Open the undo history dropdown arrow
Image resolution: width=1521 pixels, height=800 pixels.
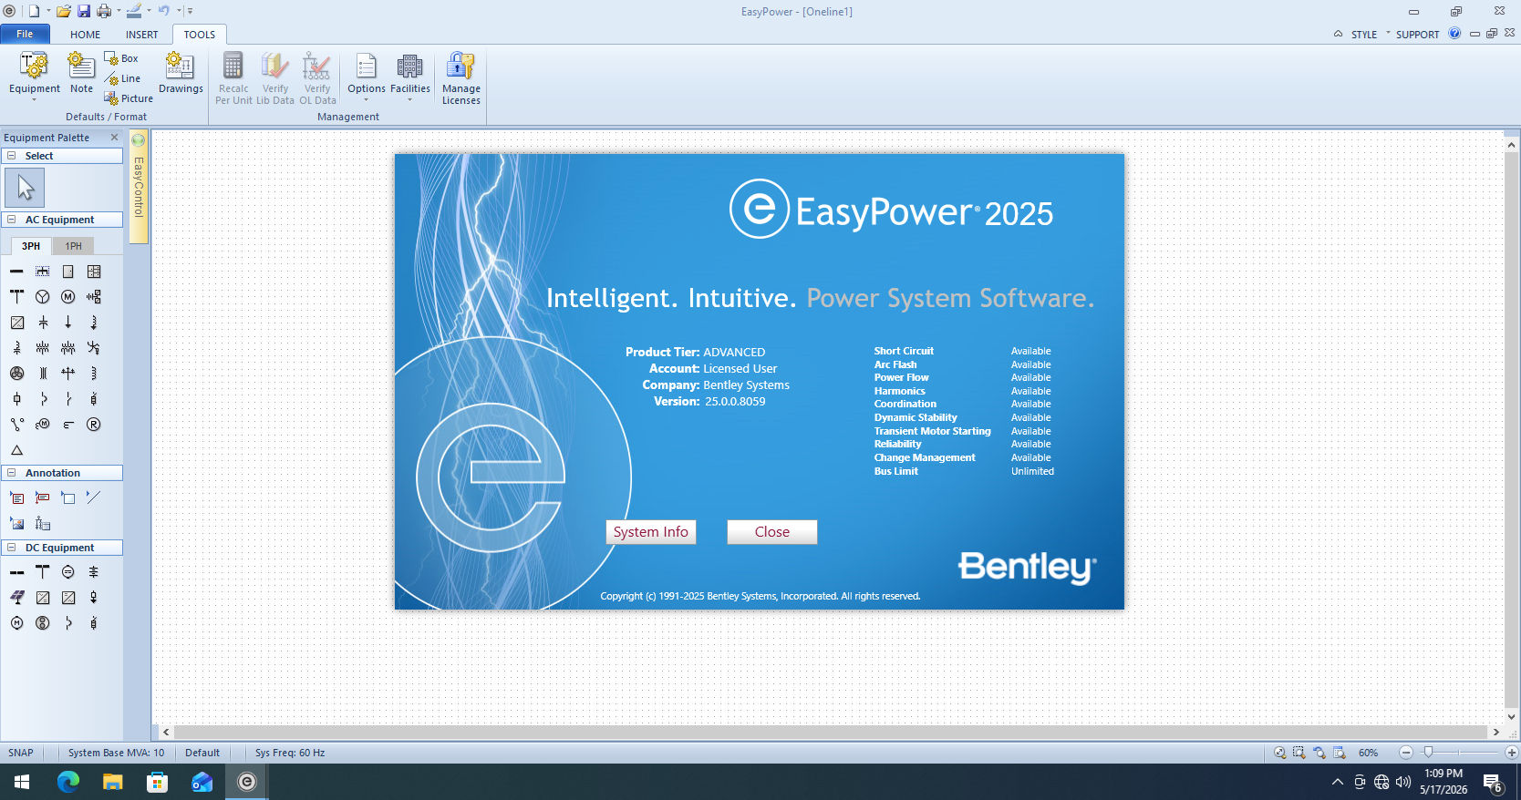[x=179, y=11]
